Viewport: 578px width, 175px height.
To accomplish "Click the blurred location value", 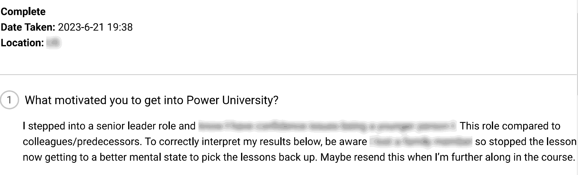I will pyautogui.click(x=54, y=43).
